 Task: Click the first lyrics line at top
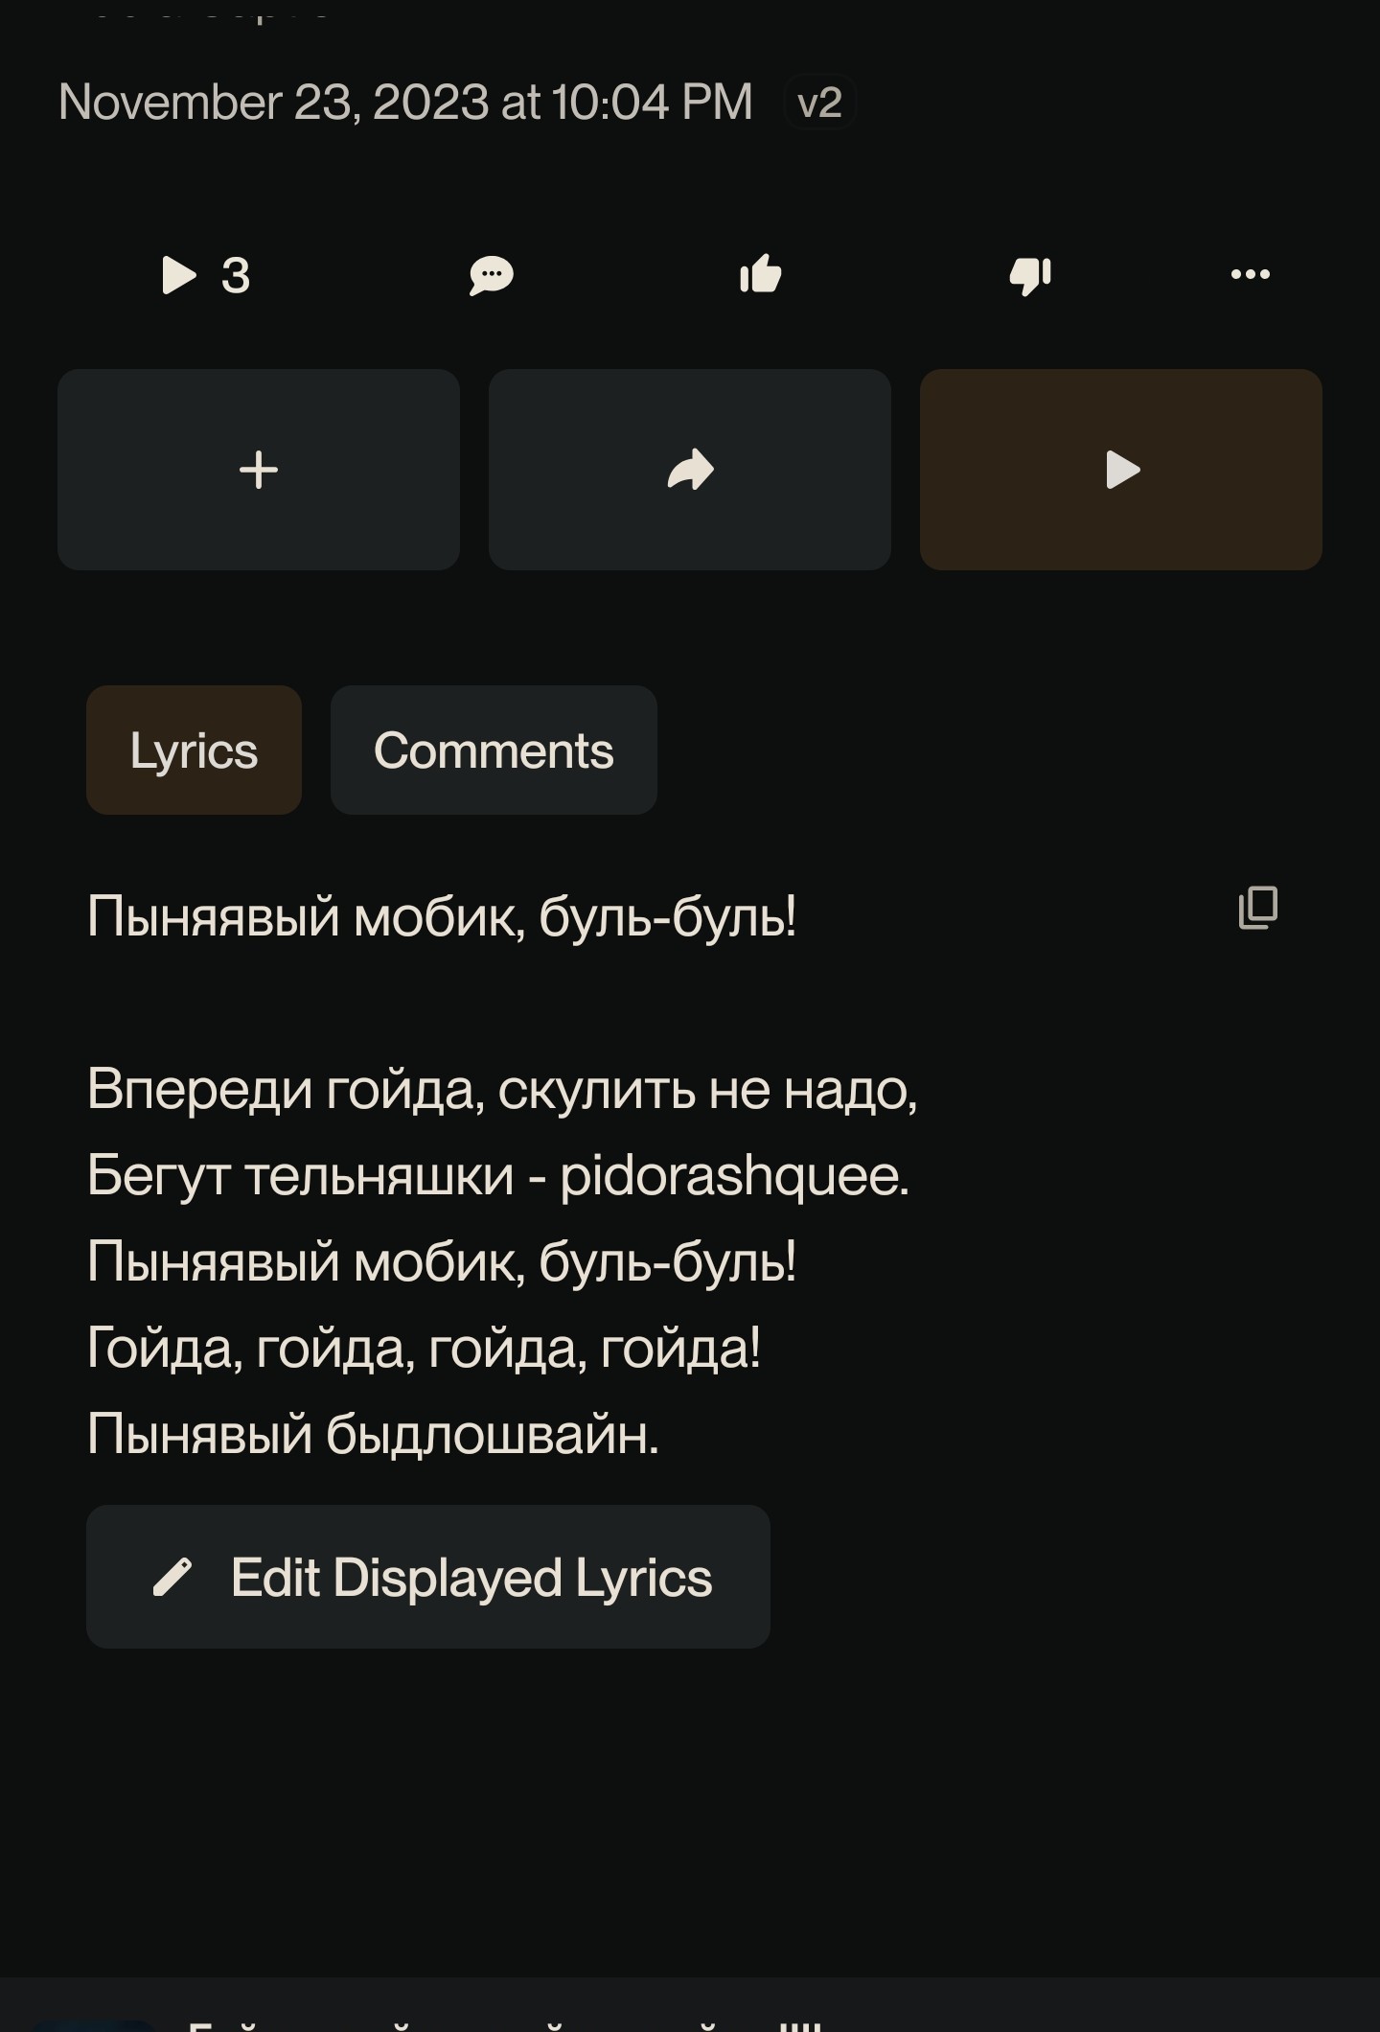[x=442, y=917]
